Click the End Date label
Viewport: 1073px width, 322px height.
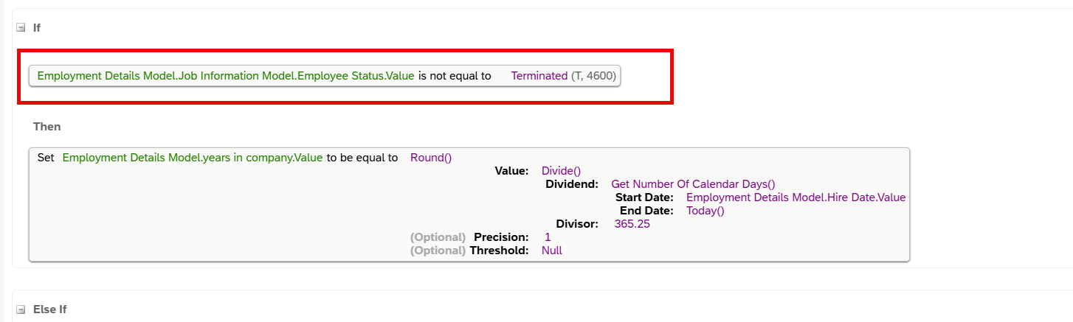[x=647, y=211]
